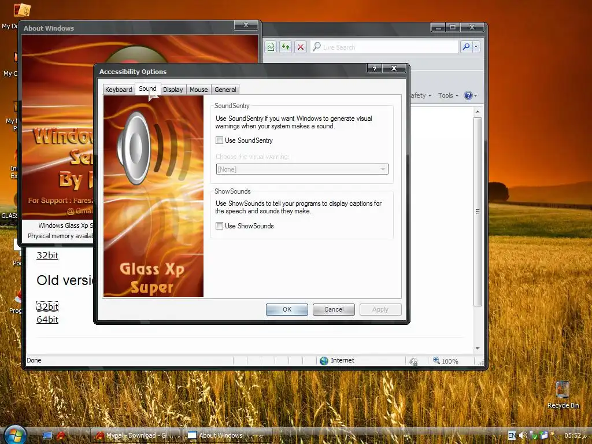Click the Glass Xp Super speaker image
This screenshot has width=592, height=444.
point(153,197)
